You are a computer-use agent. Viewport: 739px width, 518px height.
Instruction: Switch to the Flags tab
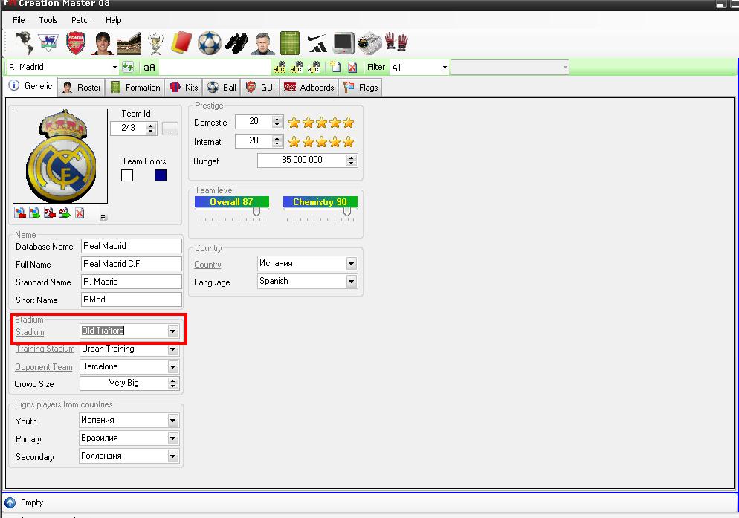coord(361,87)
